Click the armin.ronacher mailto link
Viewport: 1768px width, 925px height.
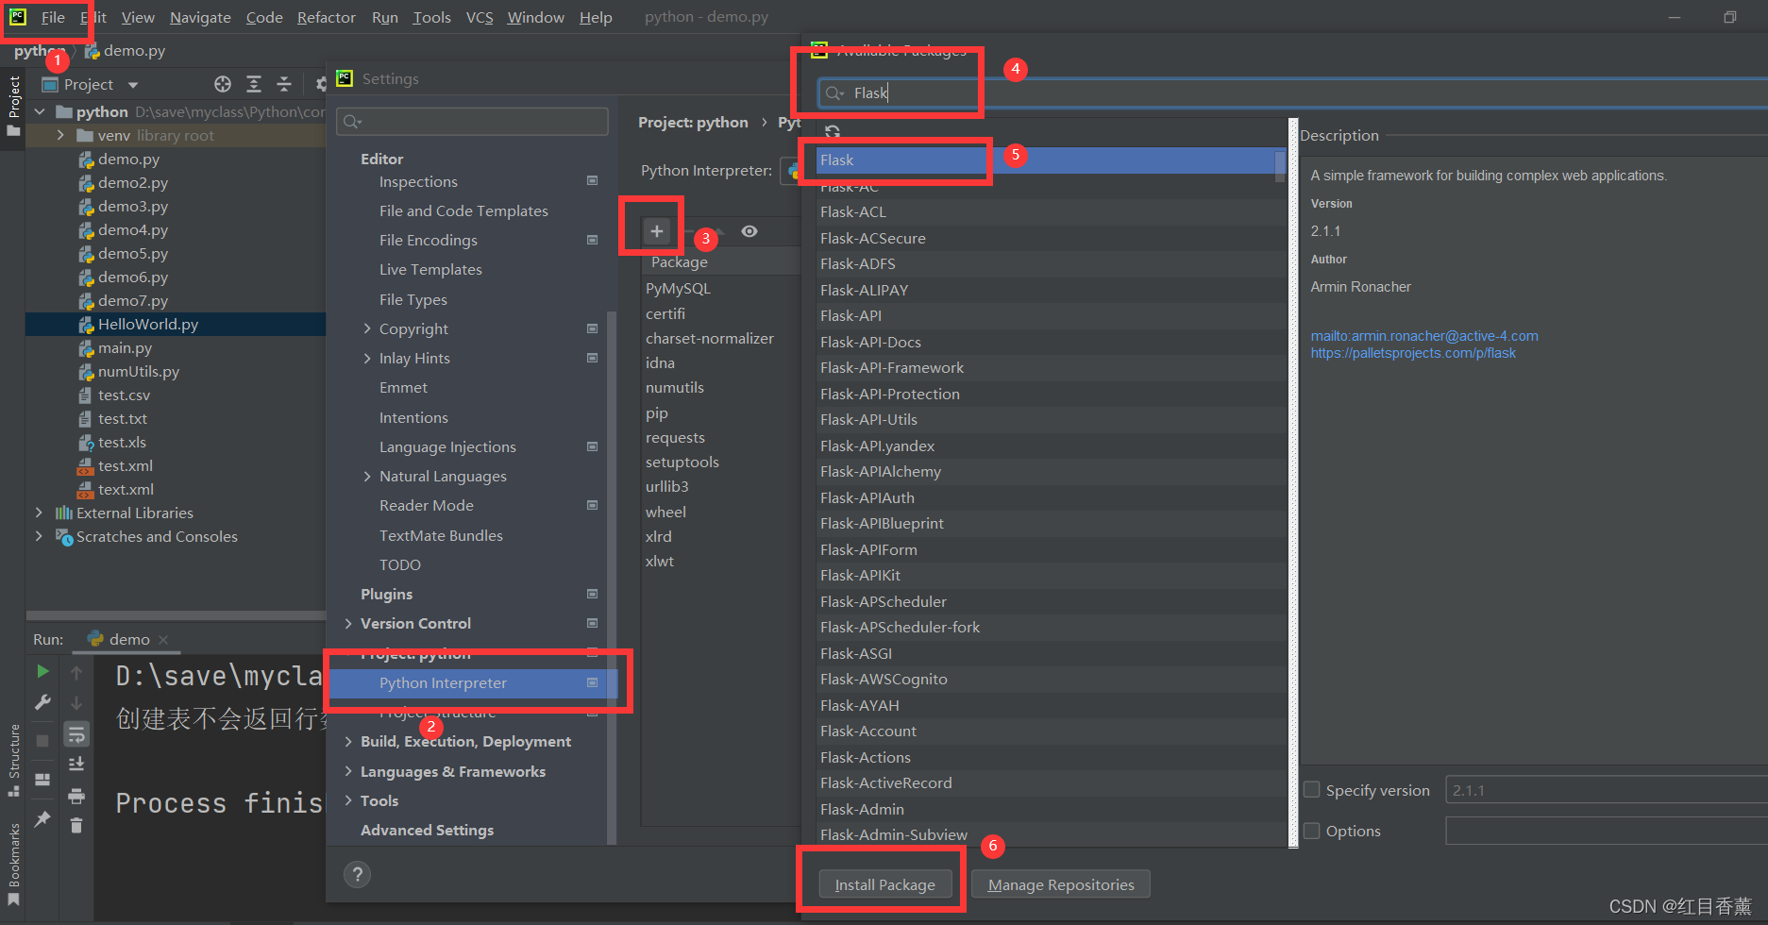[1424, 336]
